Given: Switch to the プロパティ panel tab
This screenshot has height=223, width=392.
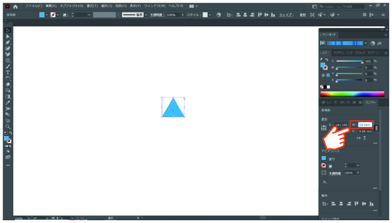Looking at the screenshot, I should 370,103.
